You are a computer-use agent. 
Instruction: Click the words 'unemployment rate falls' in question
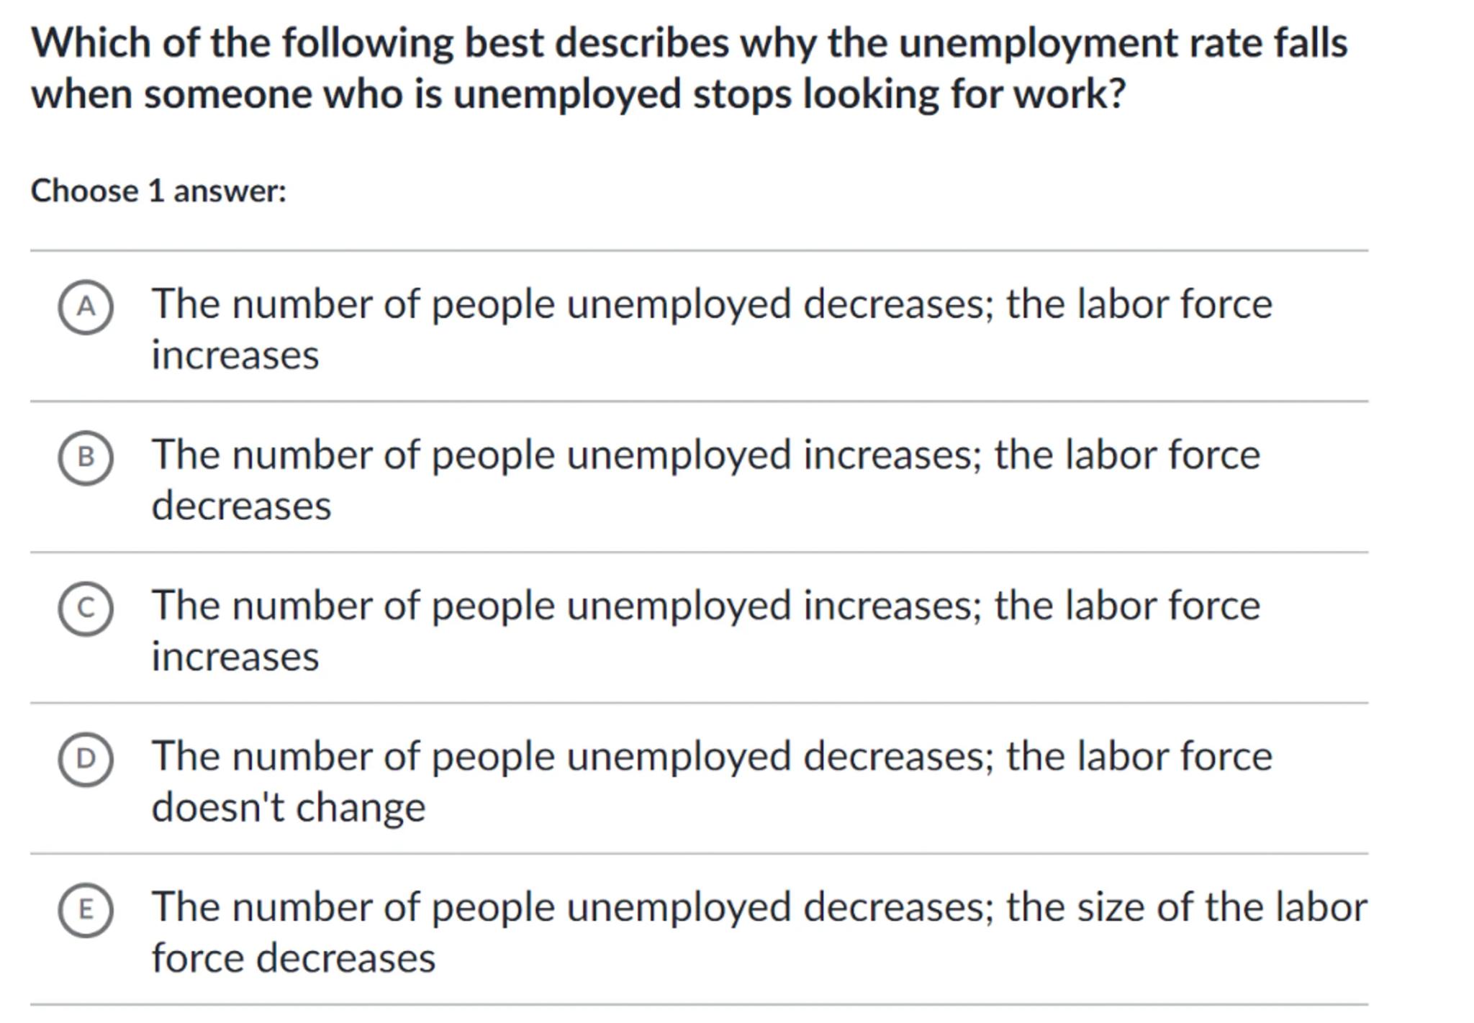pyautogui.click(x=1123, y=43)
